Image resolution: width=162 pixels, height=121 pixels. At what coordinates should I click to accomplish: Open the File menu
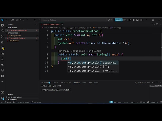pyautogui.click(x=7, y=20)
